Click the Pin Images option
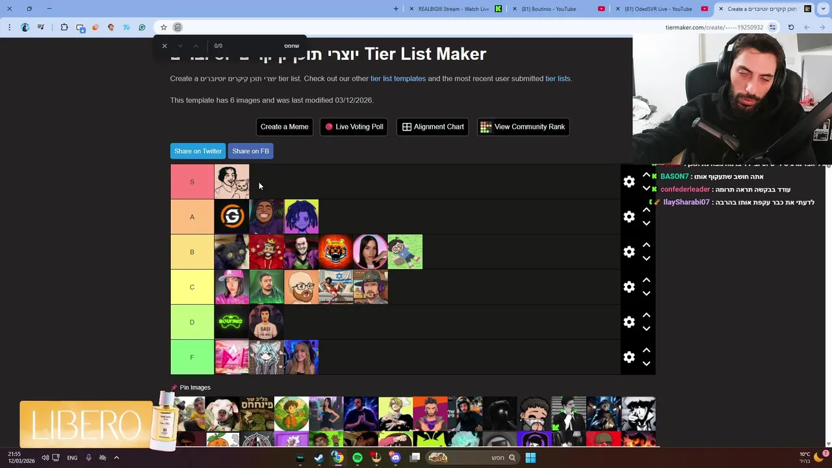Image resolution: width=832 pixels, height=468 pixels. 191,387
